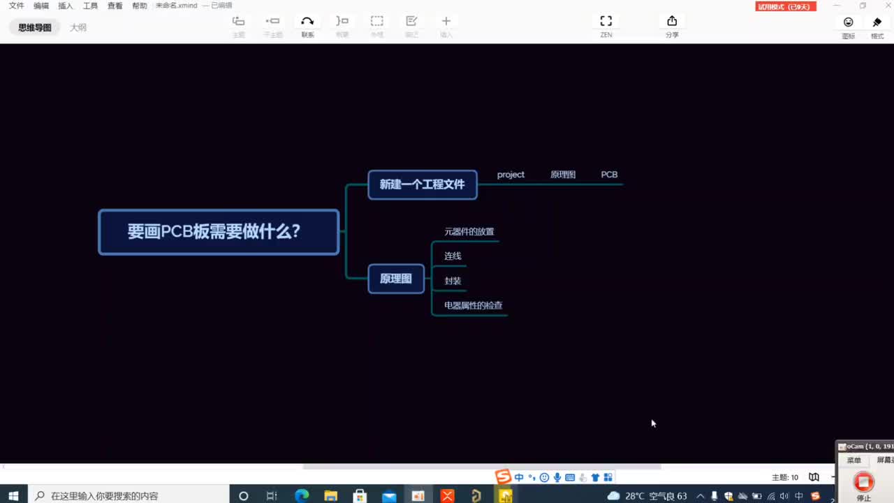
Task: Select the 原理图 main topic node
Action: tap(396, 279)
